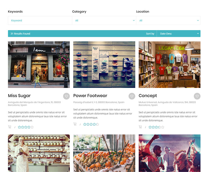
Task: Add Concept listing to favorites heart
Action: (197, 96)
